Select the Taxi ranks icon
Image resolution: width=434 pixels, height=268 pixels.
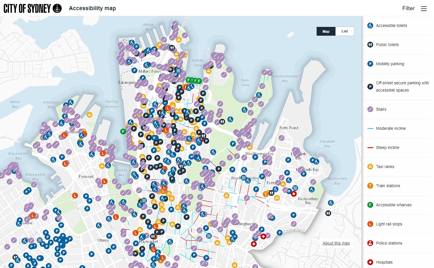[x=370, y=167]
